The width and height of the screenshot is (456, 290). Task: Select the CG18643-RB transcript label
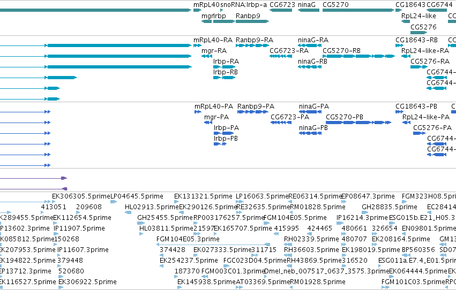tap(416, 40)
